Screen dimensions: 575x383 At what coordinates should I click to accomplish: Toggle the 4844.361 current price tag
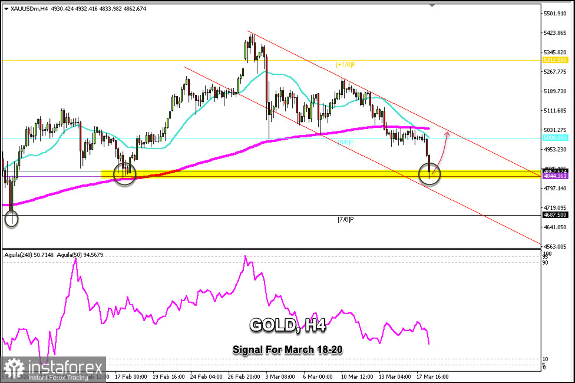pos(556,176)
